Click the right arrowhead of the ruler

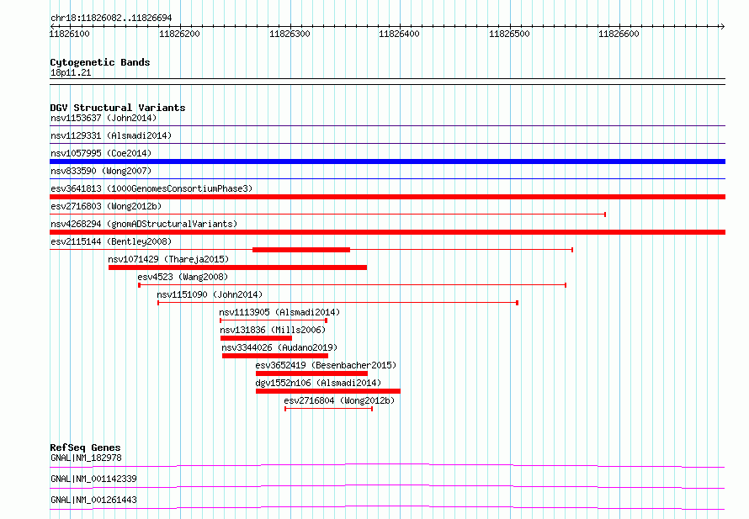coord(722,26)
